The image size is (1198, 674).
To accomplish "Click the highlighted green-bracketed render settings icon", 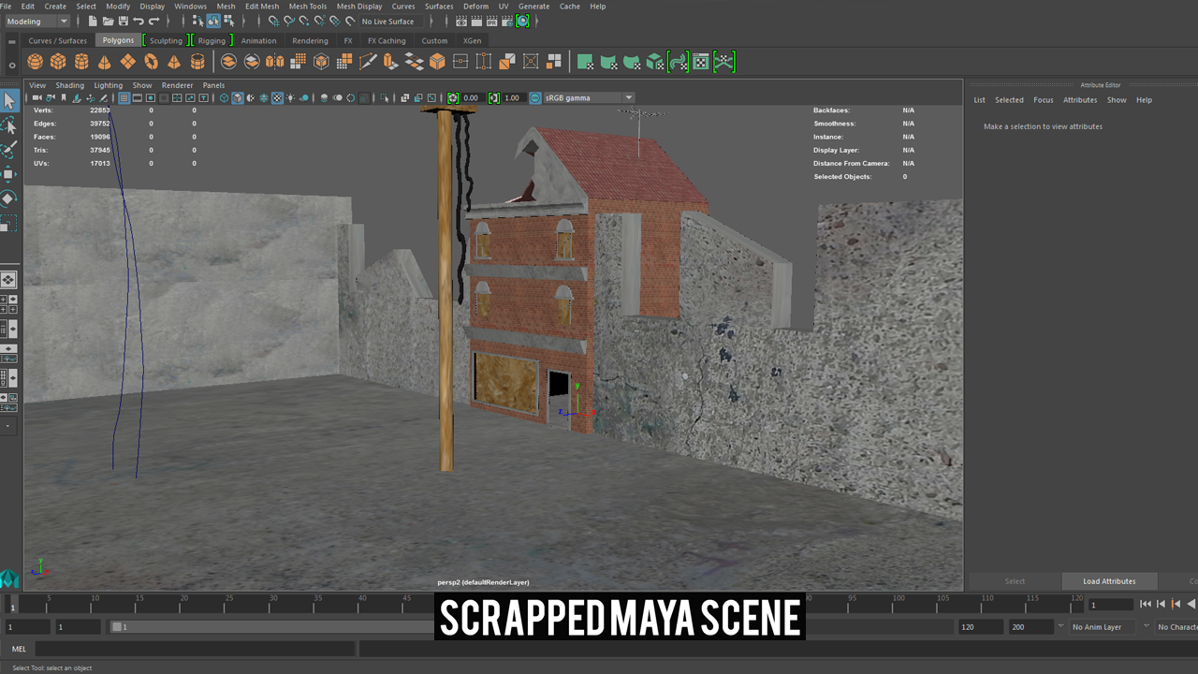I will [x=522, y=21].
